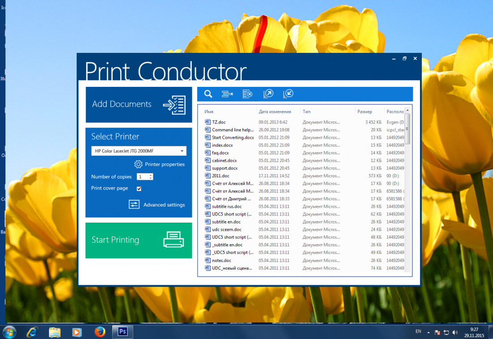Click the file list scroll up arrow
Image resolution: width=493 pixels, height=339 pixels.
point(407,110)
